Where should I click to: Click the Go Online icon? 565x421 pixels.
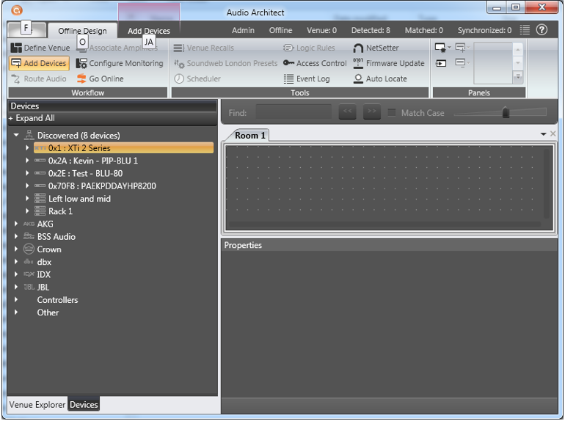(81, 79)
